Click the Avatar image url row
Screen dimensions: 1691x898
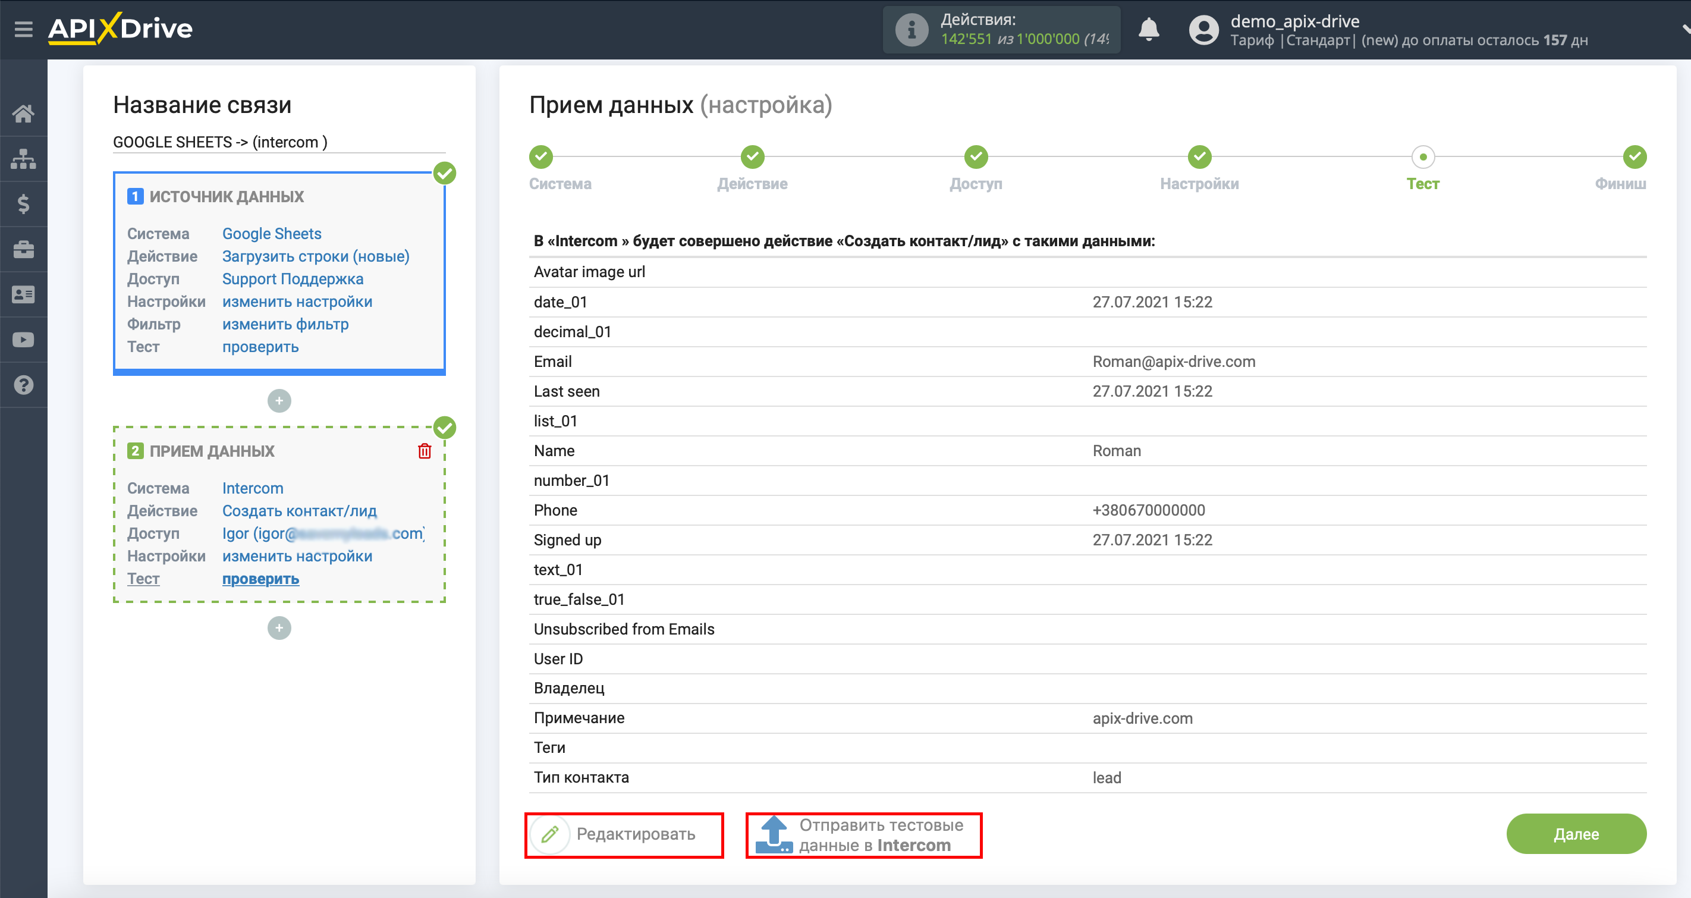point(1087,272)
